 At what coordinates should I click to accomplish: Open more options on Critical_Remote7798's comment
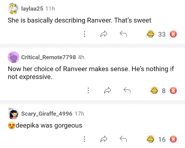tap(88, 91)
